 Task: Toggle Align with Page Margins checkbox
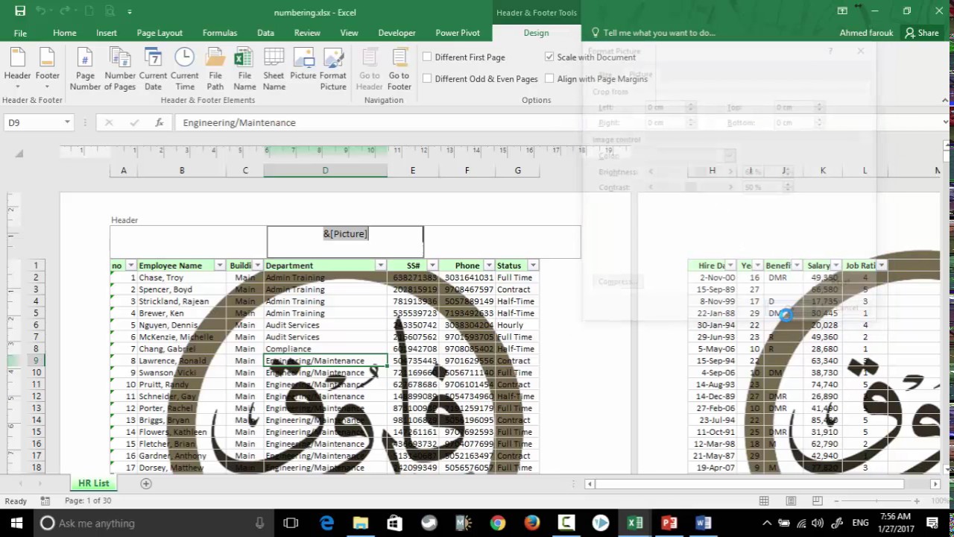tap(549, 78)
